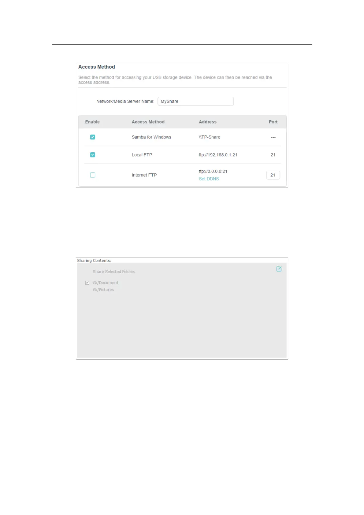Click the ftp://0.0.0.0:21 address
The height and width of the screenshot is (515, 364).
click(213, 171)
